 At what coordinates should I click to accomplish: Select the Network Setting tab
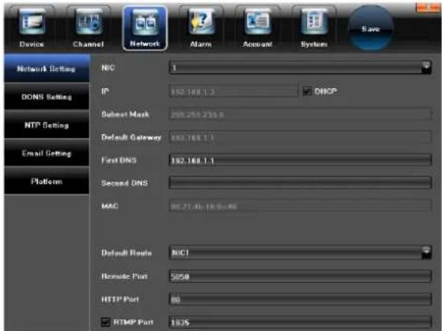(47, 69)
